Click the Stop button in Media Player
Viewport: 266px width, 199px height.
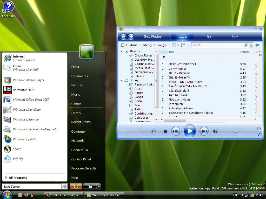coord(165,131)
